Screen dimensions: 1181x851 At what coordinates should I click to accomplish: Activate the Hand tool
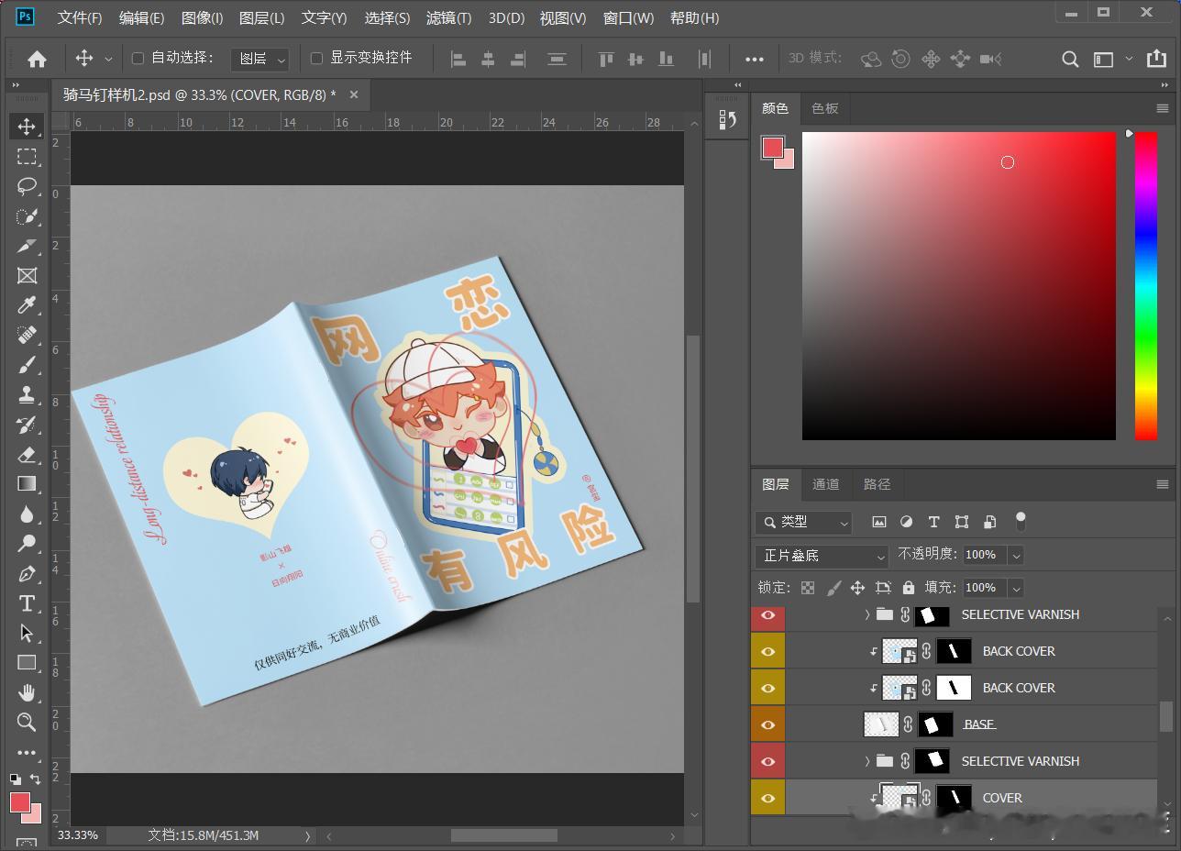[x=27, y=692]
